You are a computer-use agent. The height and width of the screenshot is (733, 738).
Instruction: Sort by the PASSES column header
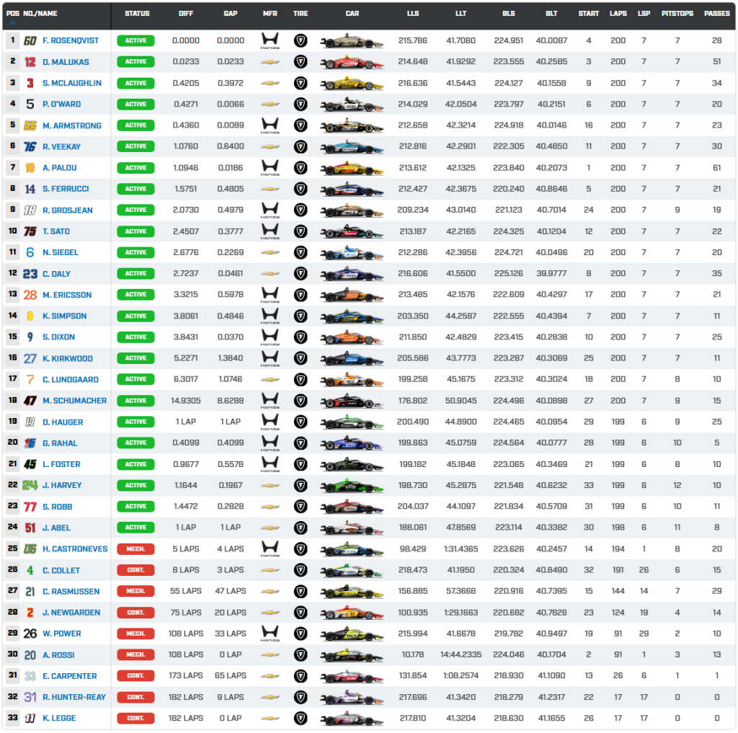717,14
